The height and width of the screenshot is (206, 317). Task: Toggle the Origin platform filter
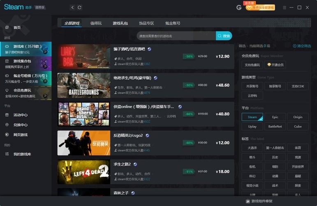[x=298, y=117]
